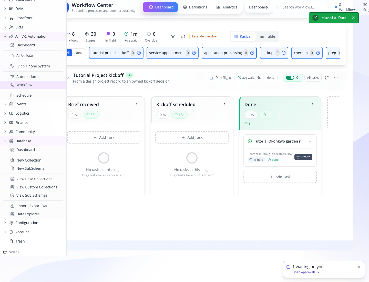Open IVR & Phone System
Image resolution: width=369 pixels, height=282 pixels.
click(x=33, y=66)
